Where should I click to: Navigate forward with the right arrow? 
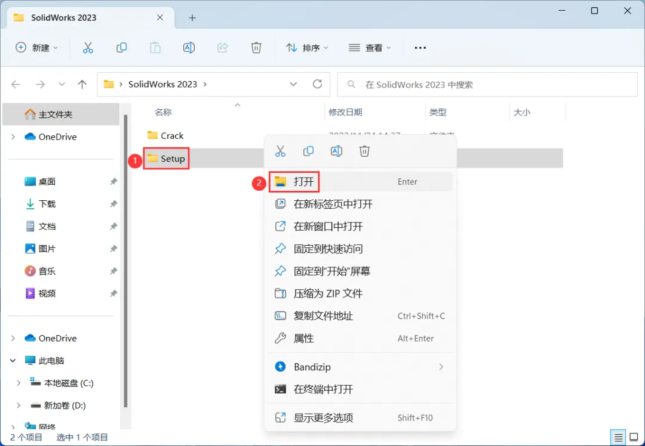point(40,85)
